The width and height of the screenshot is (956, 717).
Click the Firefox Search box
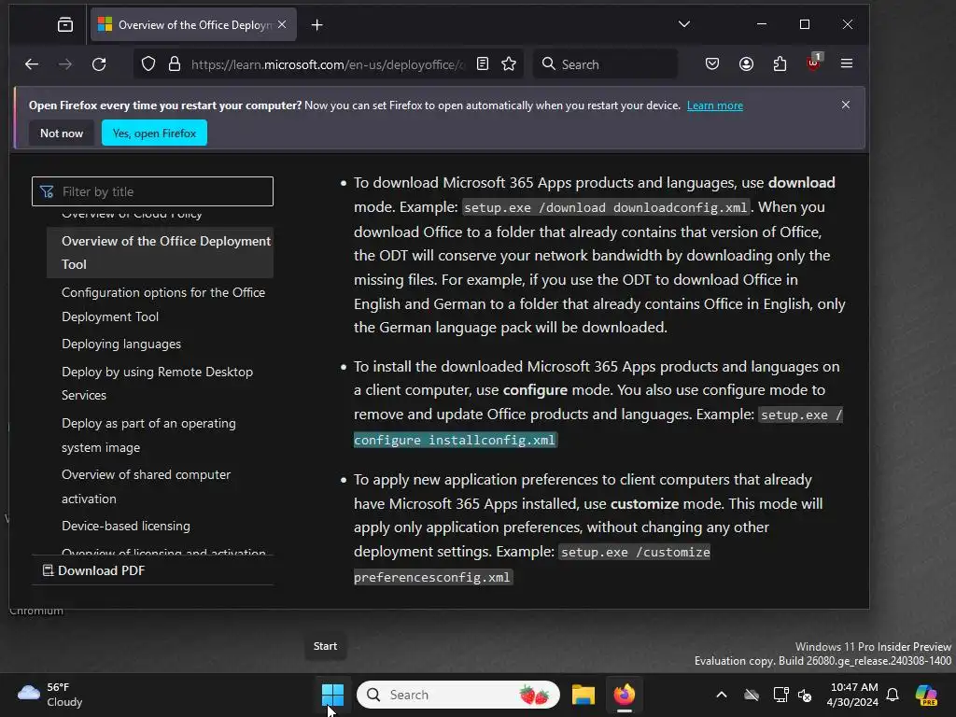coord(605,64)
